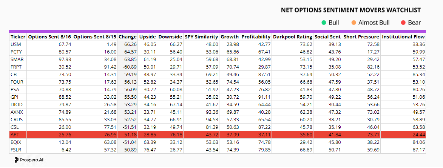The width and height of the screenshot is (443, 168).
Task: Click the Net Options Sentiment Movers Watchlist title
Action: pos(351,10)
